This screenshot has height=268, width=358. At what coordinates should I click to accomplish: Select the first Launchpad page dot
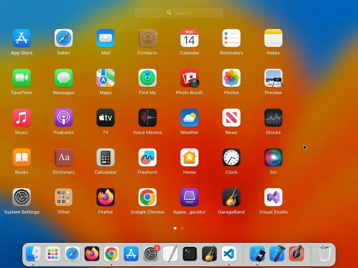tap(175, 228)
